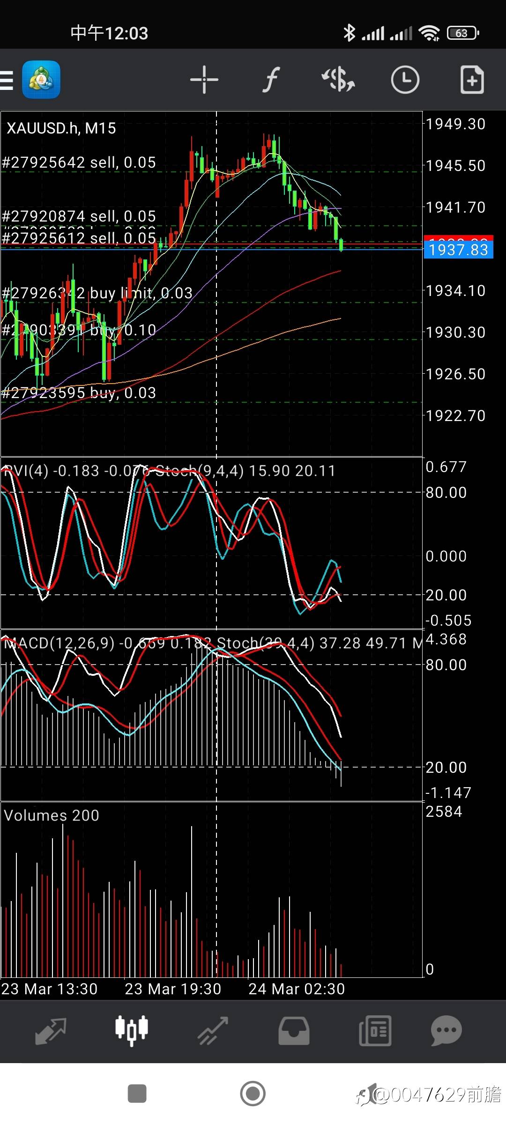Create a new order with plus-document icon
This screenshot has width=506, height=1124.
point(472,80)
